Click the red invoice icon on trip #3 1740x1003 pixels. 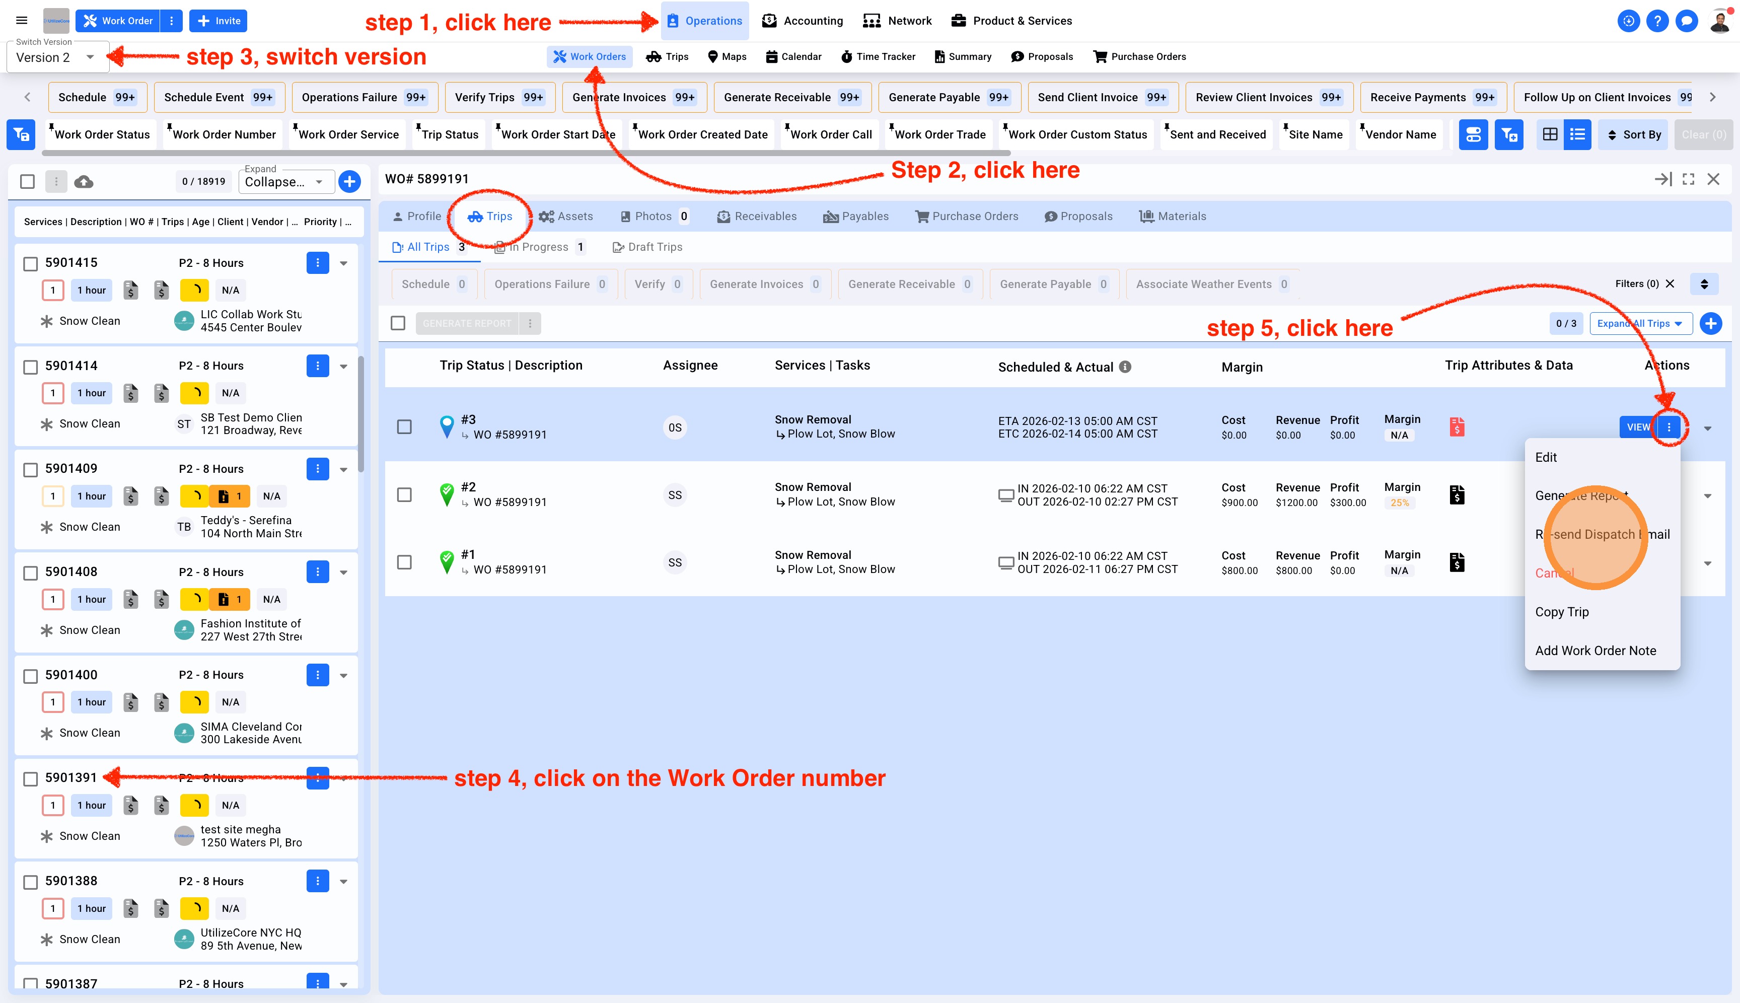click(1457, 427)
